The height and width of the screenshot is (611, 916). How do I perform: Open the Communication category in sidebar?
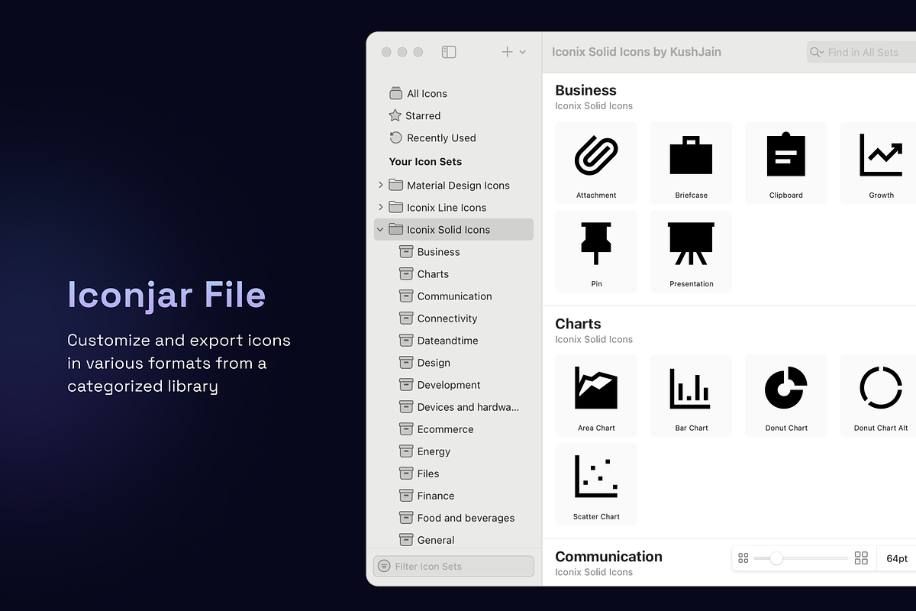click(446, 296)
